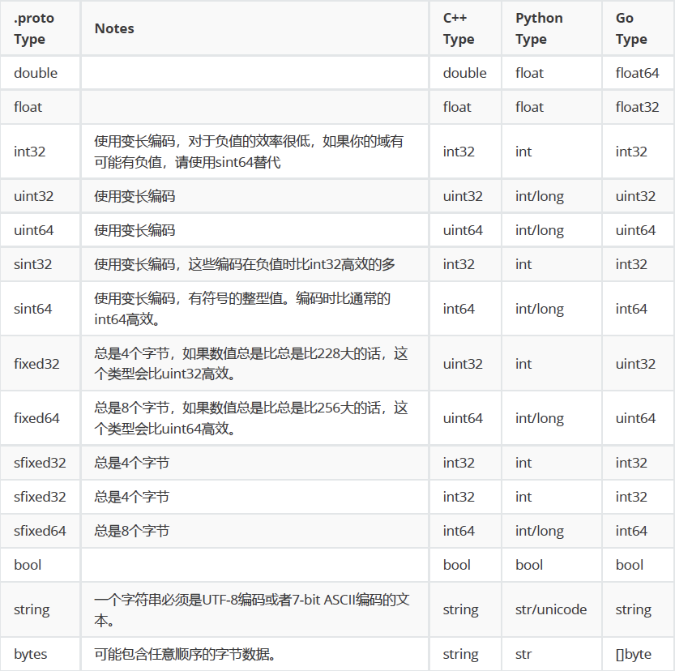Select Python "int" in the int32 row
This screenshot has height=671, width=675.
click(523, 152)
